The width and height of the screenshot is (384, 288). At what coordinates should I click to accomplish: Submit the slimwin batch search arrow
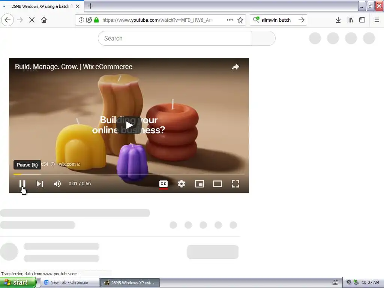[301, 20]
